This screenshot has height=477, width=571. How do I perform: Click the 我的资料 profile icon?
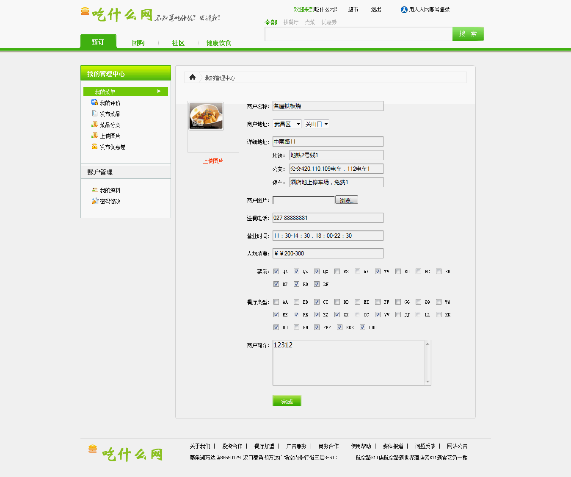(95, 190)
